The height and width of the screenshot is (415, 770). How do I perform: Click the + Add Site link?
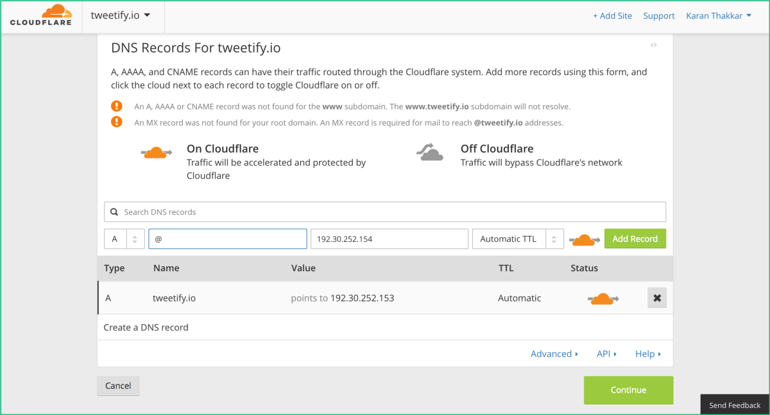[x=612, y=16]
